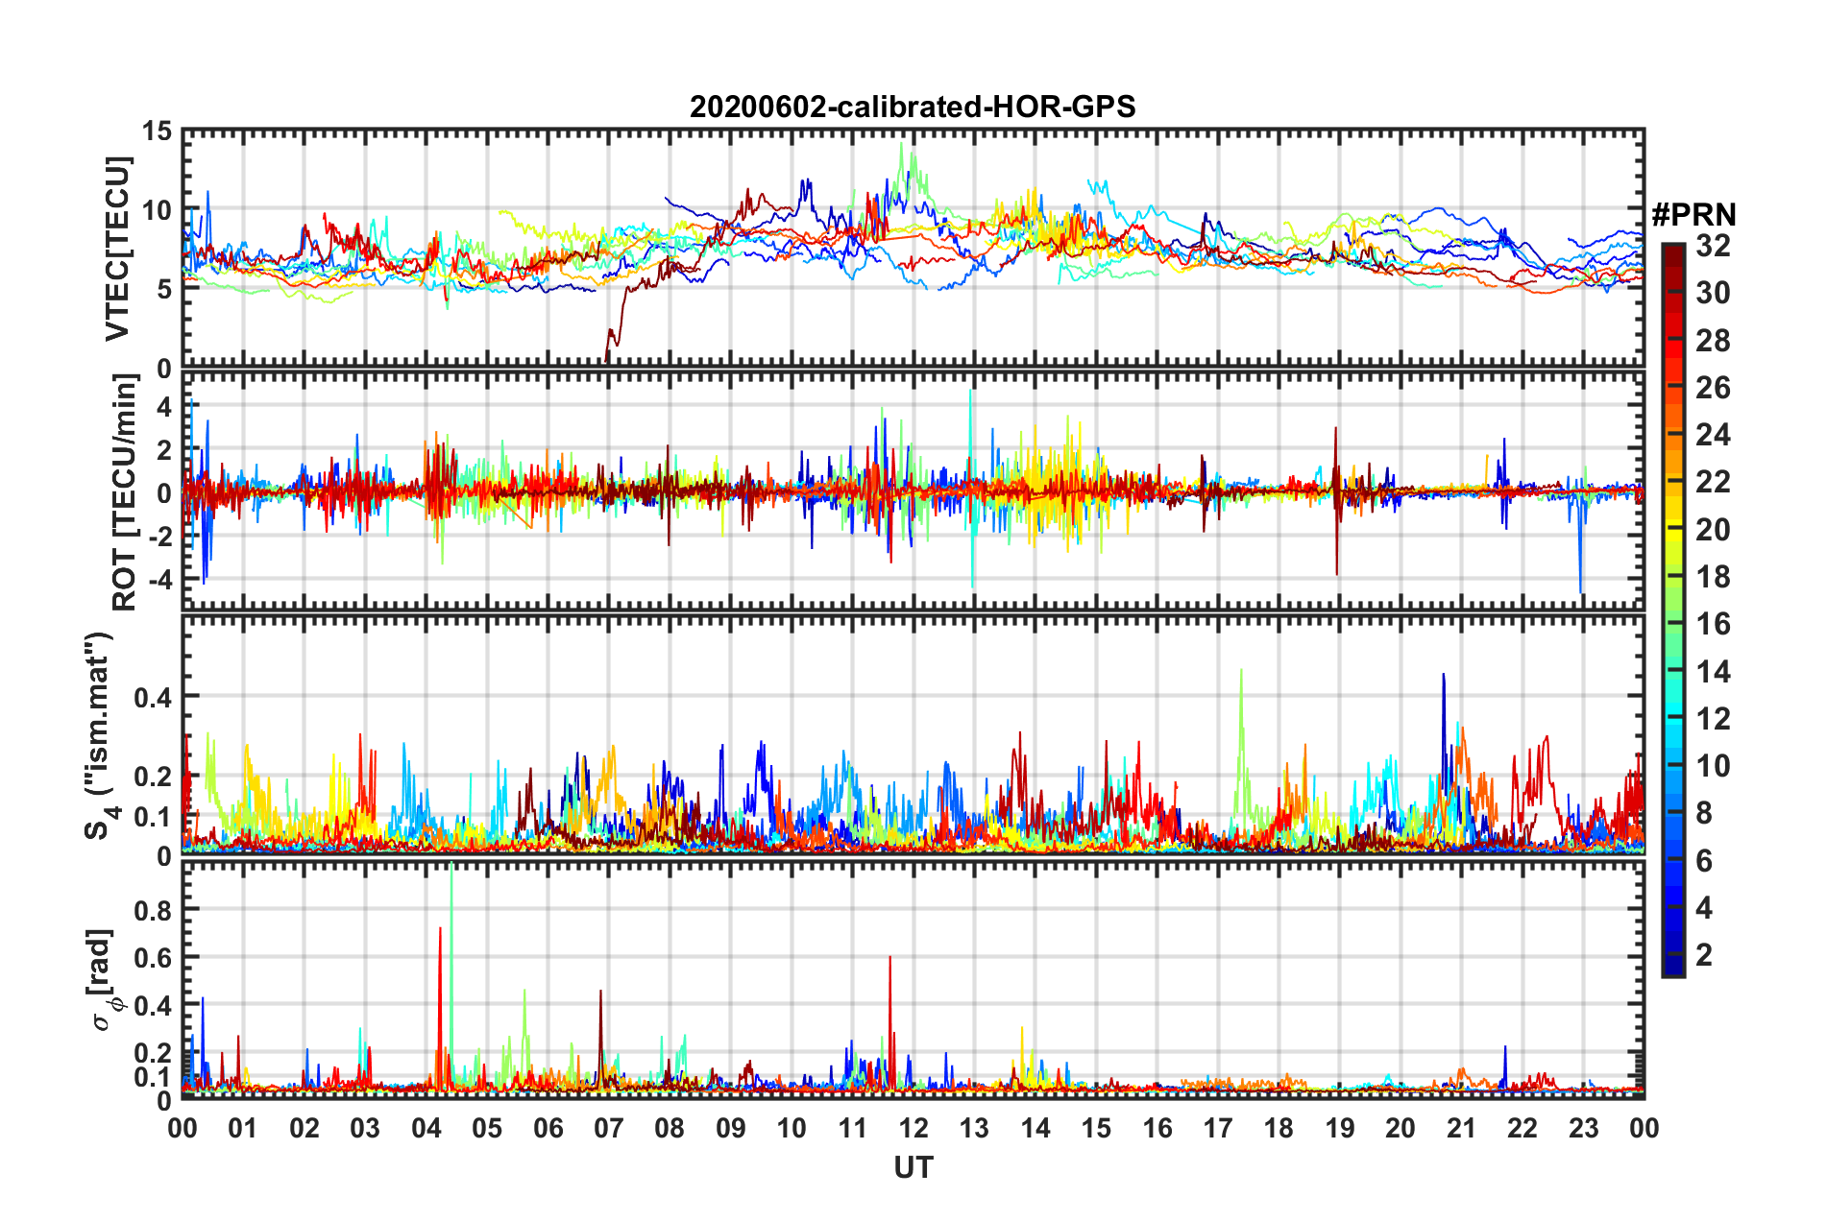Click x-axis hour tick "08"
The width and height of the screenshot is (1827, 1221).
tap(670, 1128)
